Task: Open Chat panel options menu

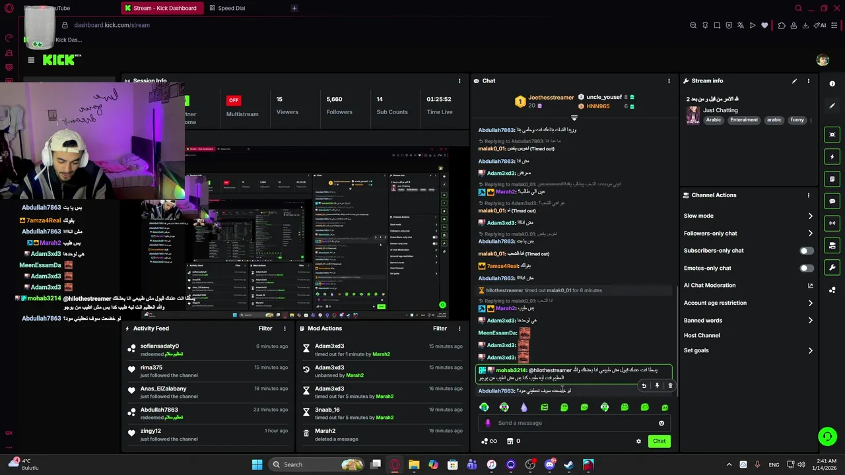Action: click(669, 81)
